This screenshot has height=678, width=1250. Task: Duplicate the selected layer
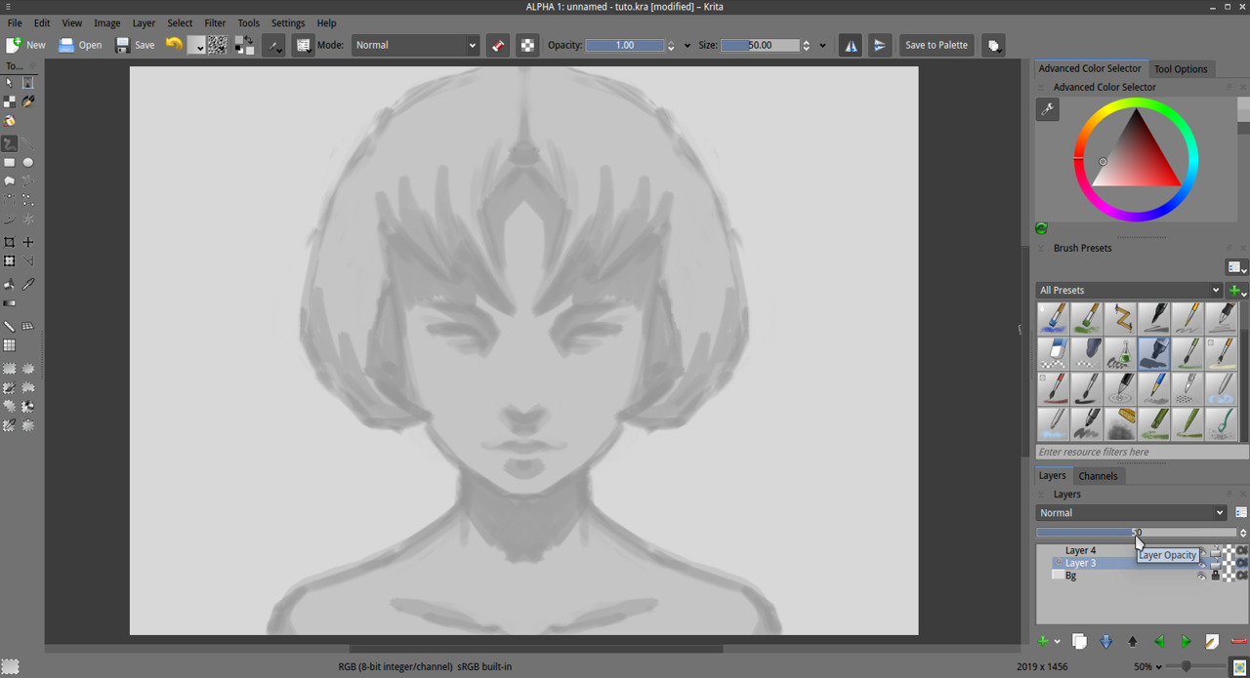[x=1080, y=641]
